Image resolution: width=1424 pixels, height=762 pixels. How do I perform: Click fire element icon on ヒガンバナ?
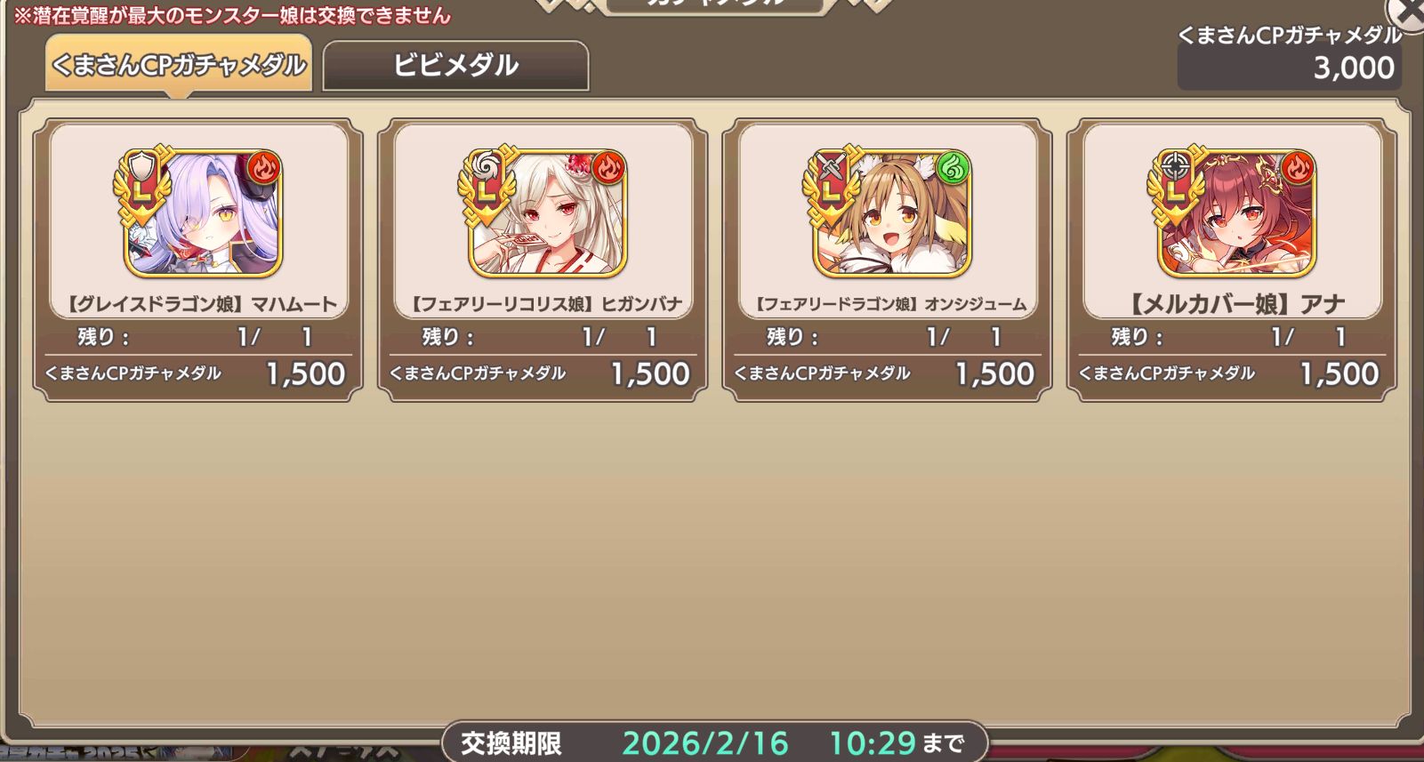point(608,167)
